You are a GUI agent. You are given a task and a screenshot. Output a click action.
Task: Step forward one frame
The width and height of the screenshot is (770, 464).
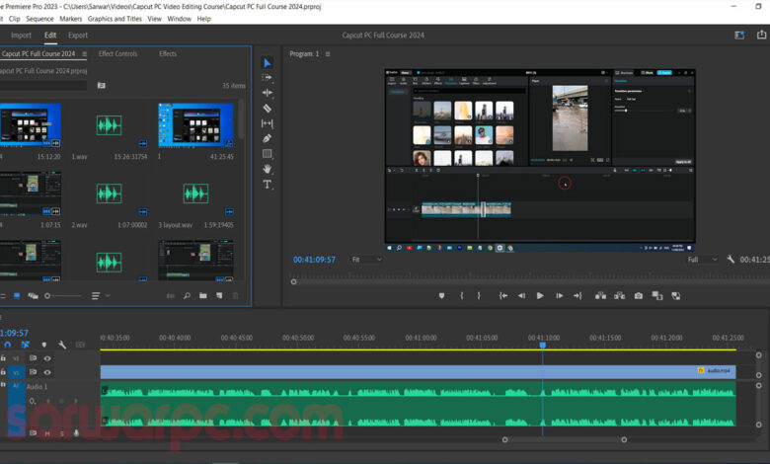559,295
